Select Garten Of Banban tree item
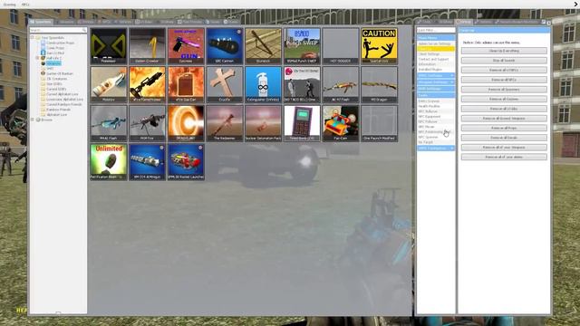Image resolution: width=580 pixels, height=326 pixels. click(x=60, y=73)
